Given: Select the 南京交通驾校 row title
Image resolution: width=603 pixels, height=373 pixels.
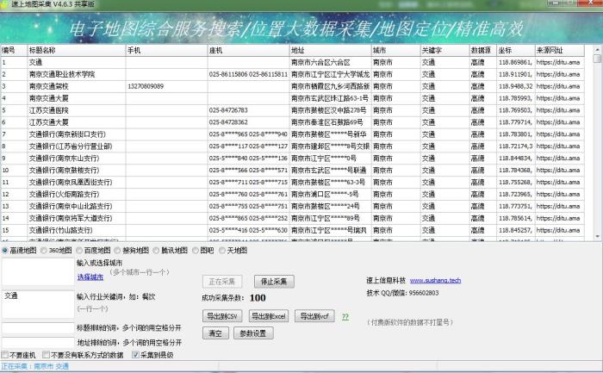Looking at the screenshot, I should (48, 86).
